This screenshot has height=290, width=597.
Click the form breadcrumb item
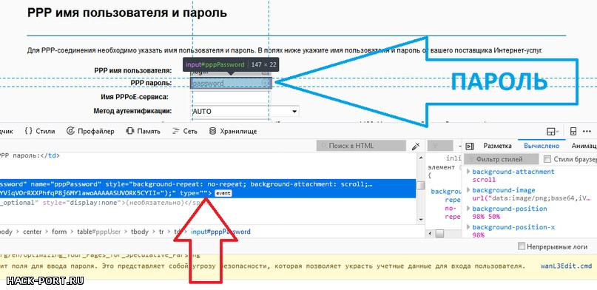(59, 232)
